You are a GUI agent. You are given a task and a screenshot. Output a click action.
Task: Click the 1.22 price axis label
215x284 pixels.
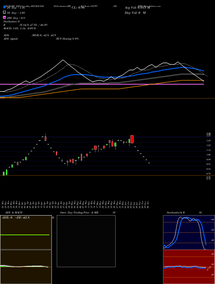(x=208, y=145)
